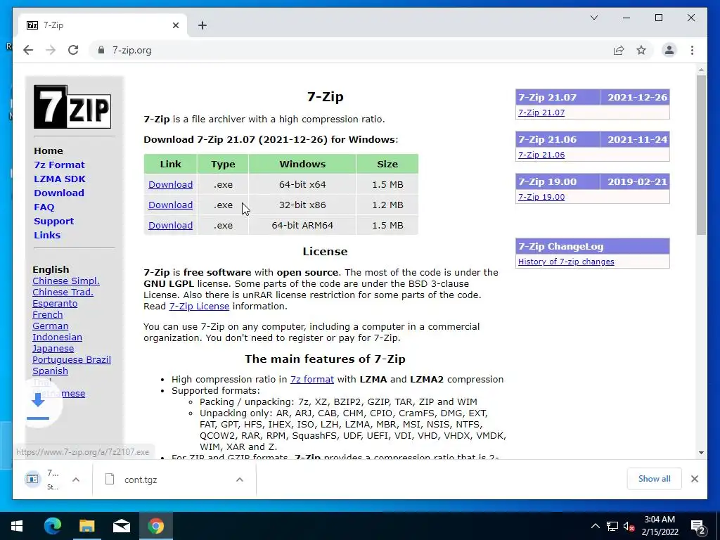Viewport: 720px width, 540px height.
Task: Open a new tab with plus button
Action: [202, 25]
